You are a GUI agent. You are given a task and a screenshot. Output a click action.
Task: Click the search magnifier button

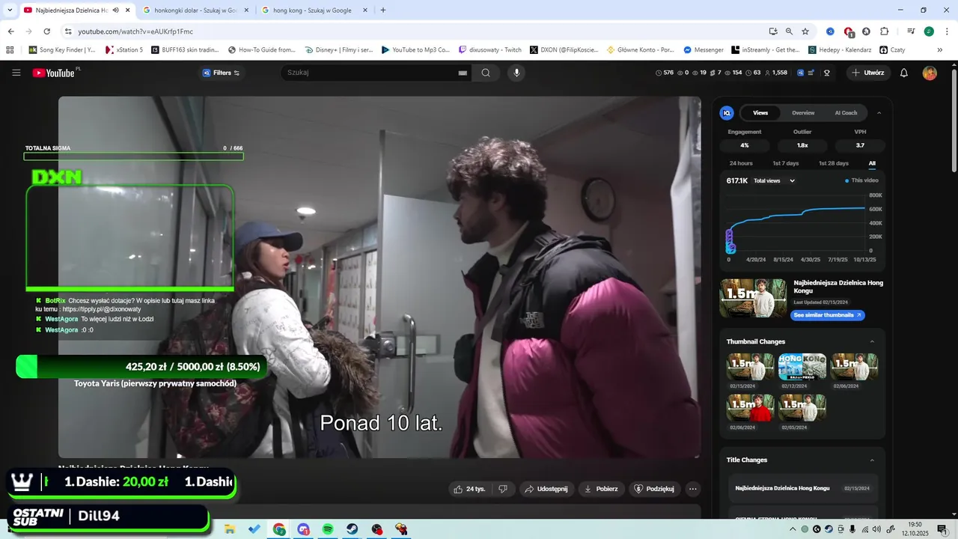[x=486, y=73]
